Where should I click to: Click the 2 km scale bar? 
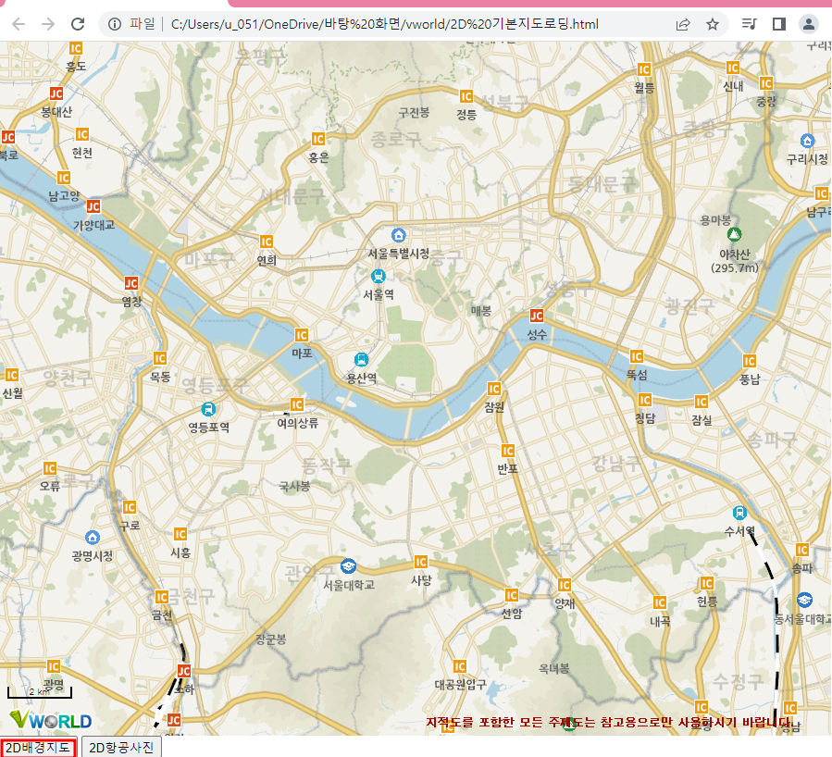(x=39, y=691)
